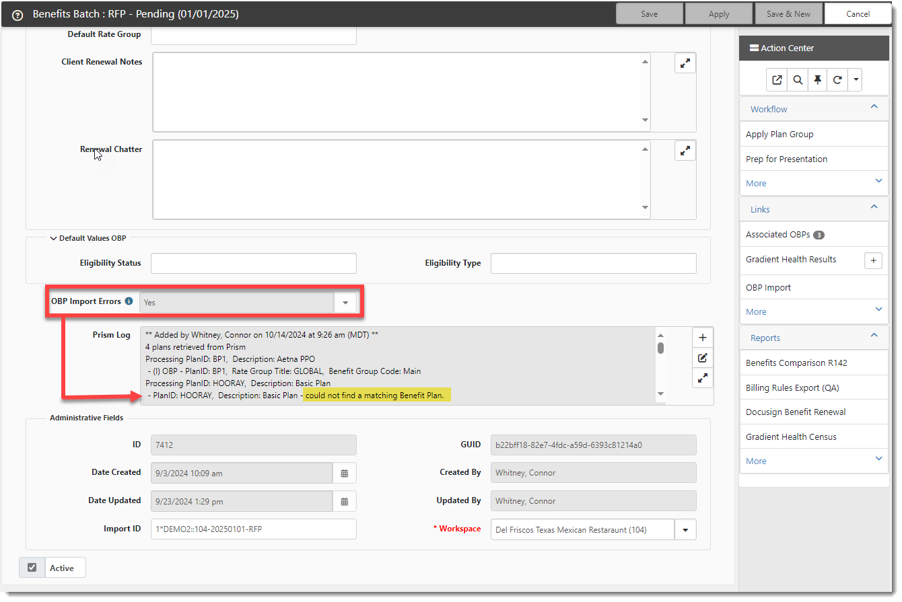Edit the Prism Log entry
The image size is (902, 602).
click(x=703, y=358)
